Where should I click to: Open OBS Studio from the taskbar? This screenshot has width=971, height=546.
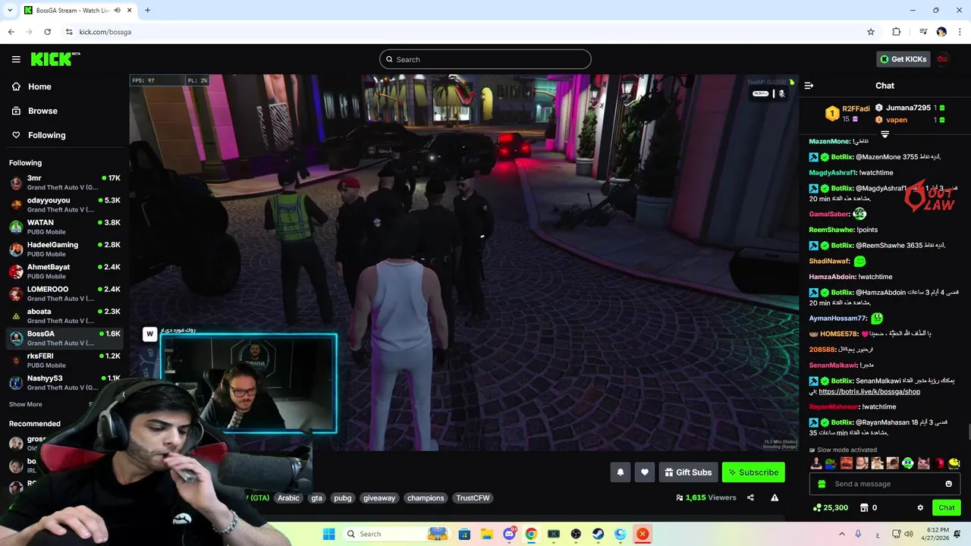(576, 534)
